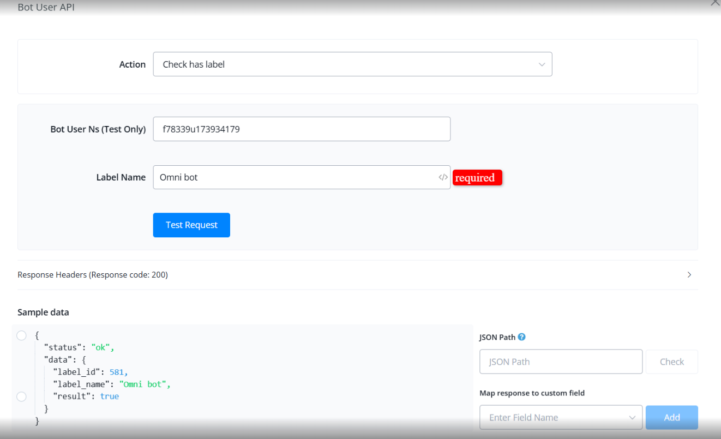Focus the Bot User Ns text field
The width and height of the screenshot is (721, 439).
302,129
